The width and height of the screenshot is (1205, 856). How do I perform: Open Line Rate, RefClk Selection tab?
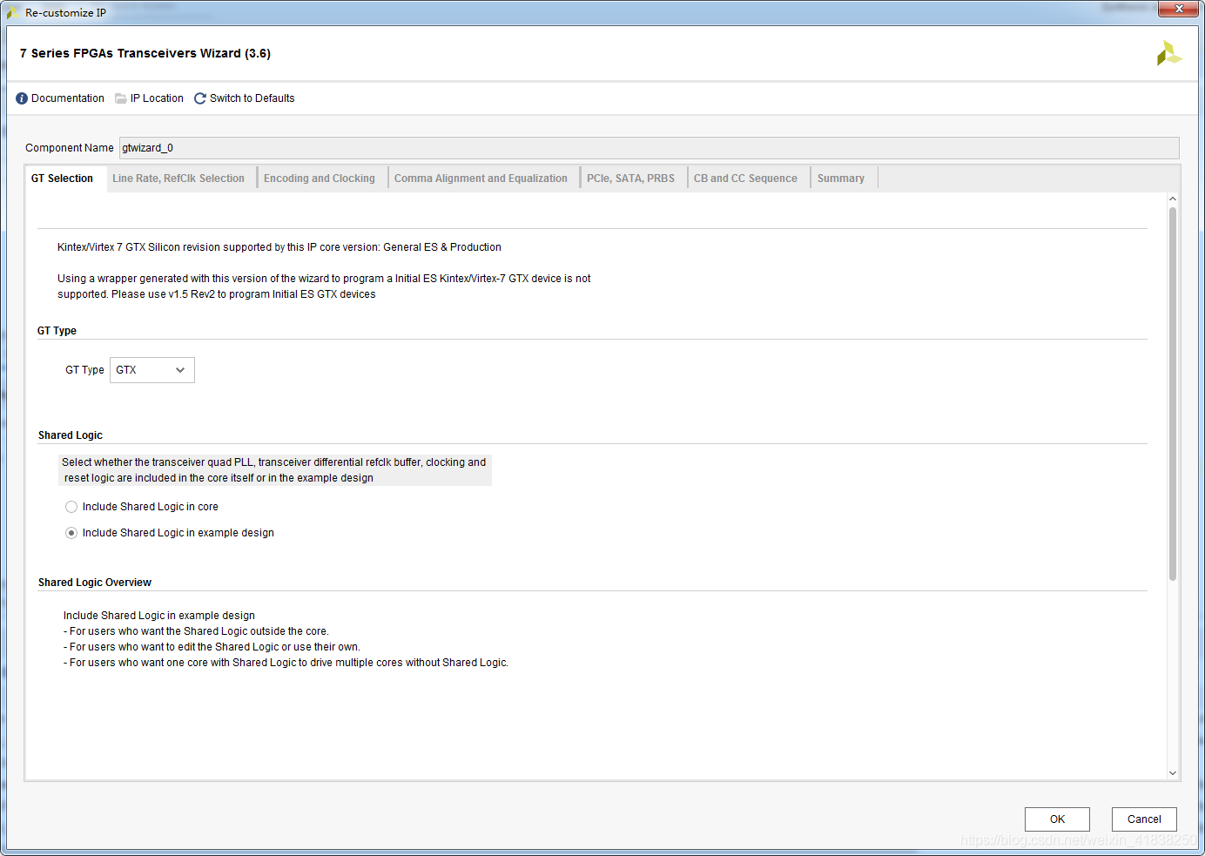(178, 179)
